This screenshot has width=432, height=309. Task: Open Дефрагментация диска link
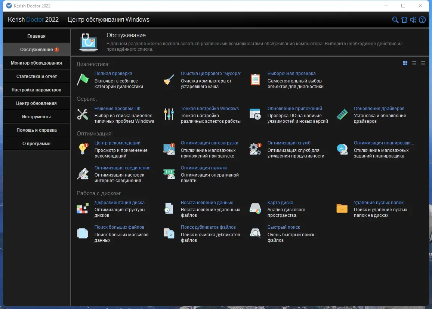click(x=119, y=203)
